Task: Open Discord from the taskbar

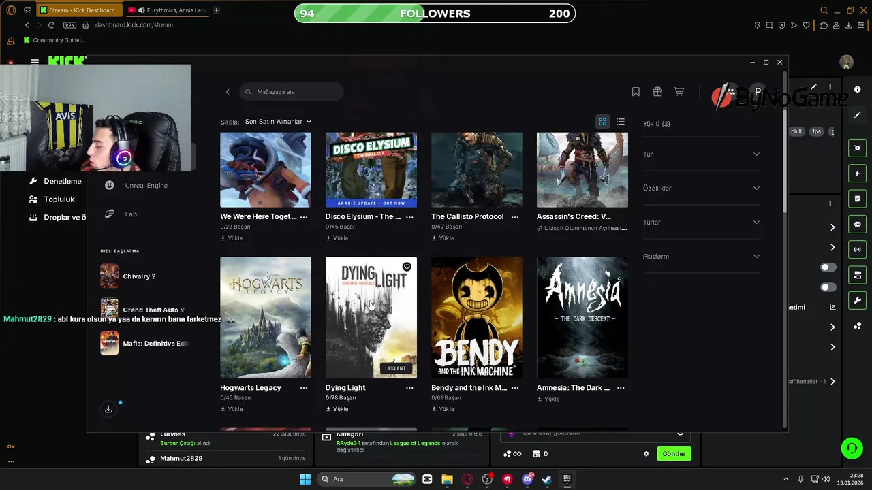Action: [527, 479]
